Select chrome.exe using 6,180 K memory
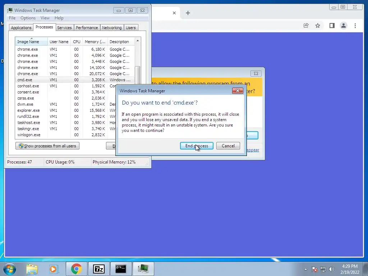 click(75, 49)
